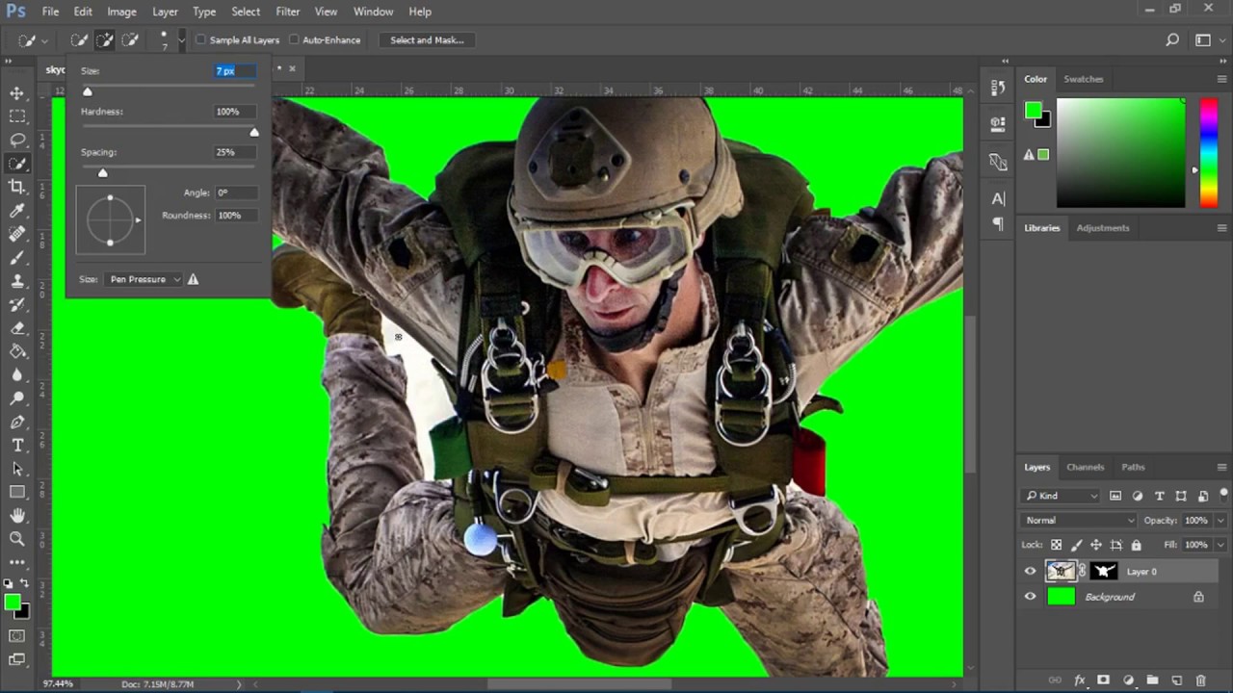Create a new adjustment layer icon
Image resolution: width=1233 pixels, height=693 pixels.
click(1128, 680)
